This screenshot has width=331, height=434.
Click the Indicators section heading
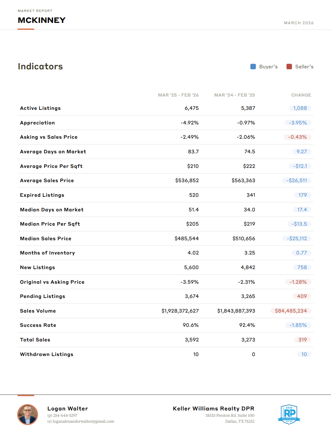(x=40, y=66)
